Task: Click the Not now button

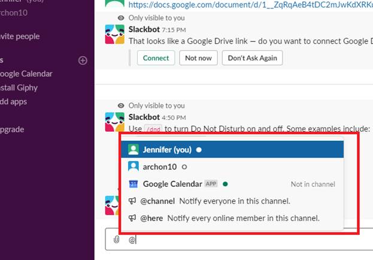Action: pos(198,58)
